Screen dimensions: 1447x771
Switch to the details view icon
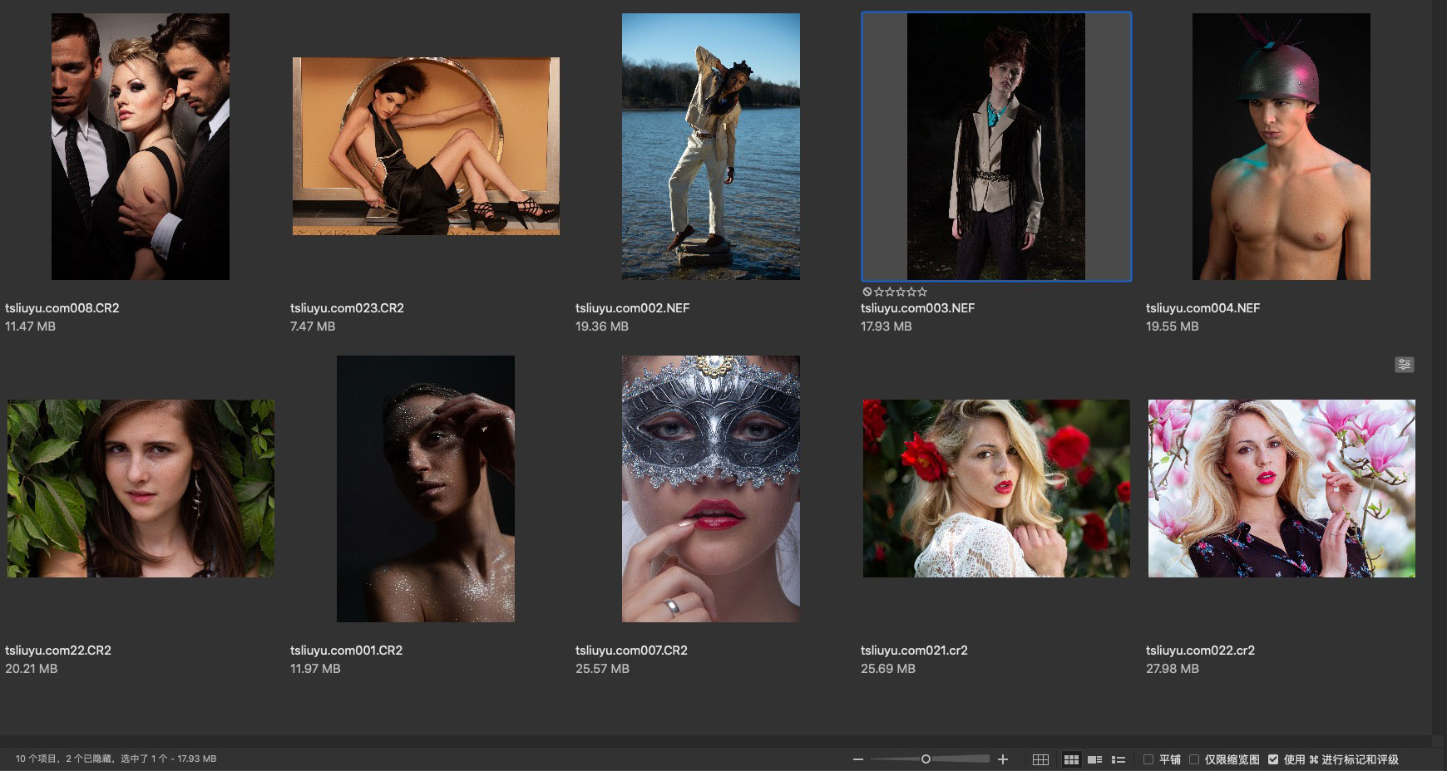(1095, 759)
